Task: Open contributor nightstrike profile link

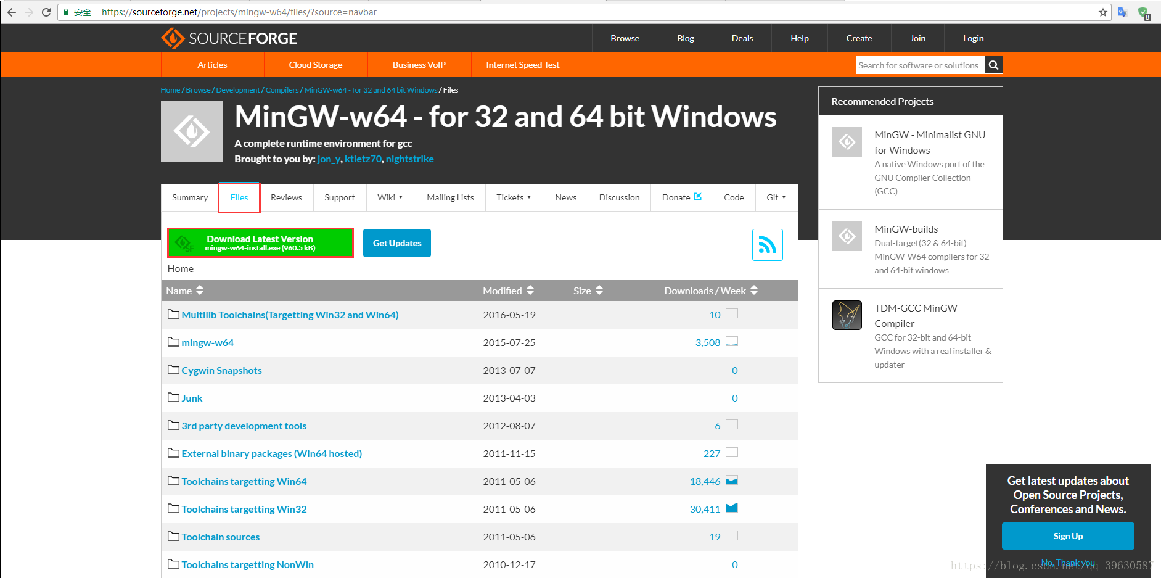Action: (x=410, y=159)
